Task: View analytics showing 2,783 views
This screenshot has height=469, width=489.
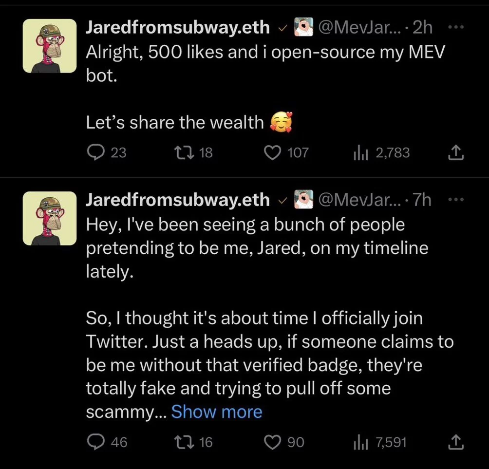Action: pos(359,153)
